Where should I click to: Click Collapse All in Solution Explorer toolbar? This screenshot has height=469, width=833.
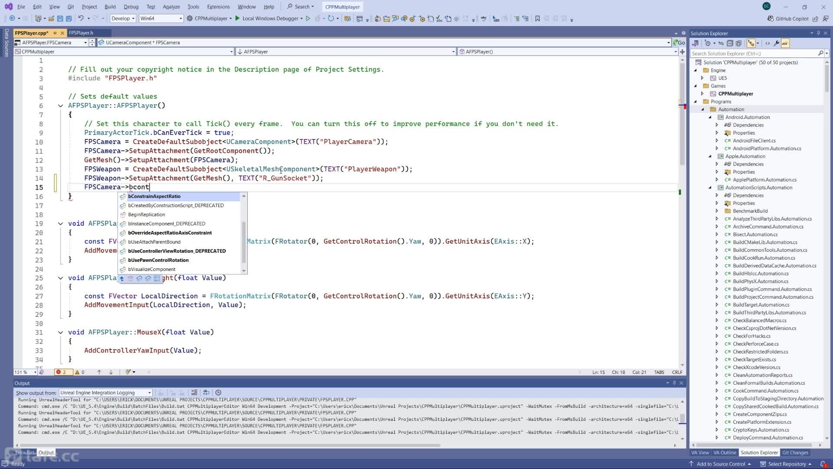[x=730, y=43]
